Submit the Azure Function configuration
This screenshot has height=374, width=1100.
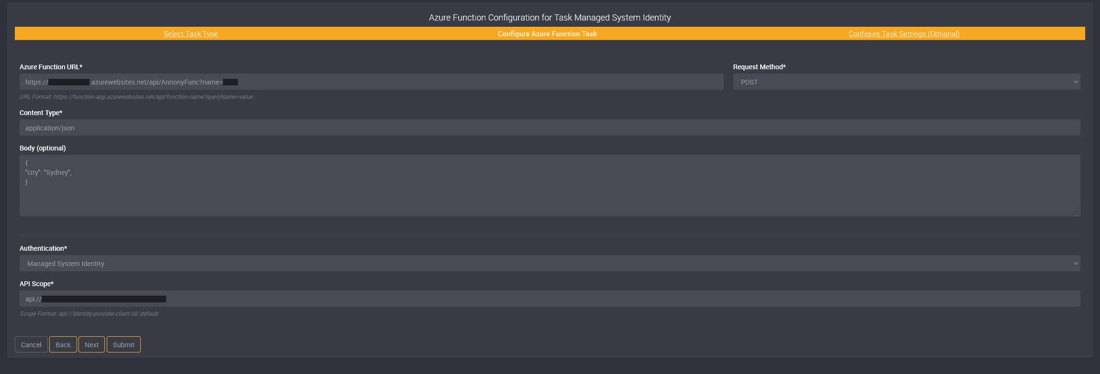point(123,344)
